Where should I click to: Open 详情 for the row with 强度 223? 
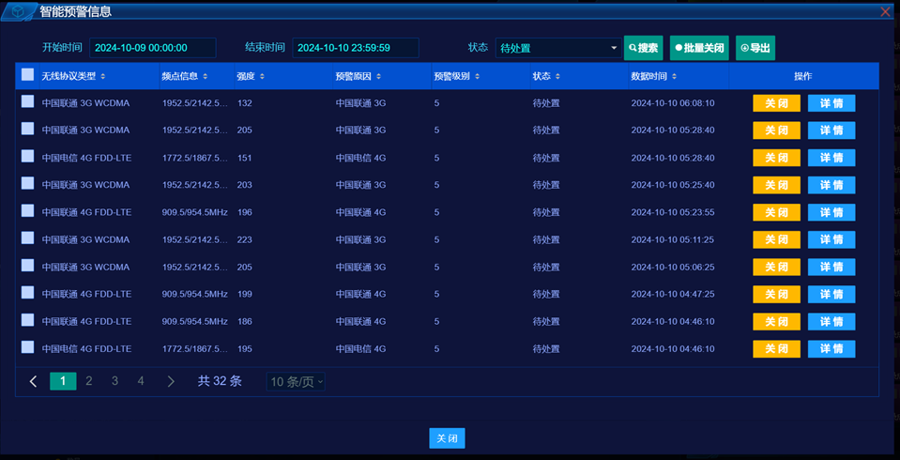click(831, 239)
